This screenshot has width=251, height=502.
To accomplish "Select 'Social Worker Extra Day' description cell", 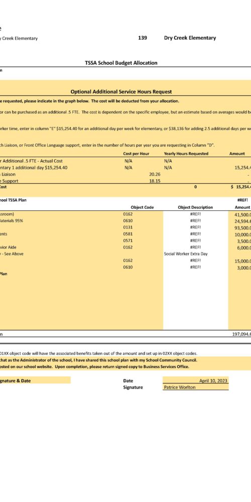I will [186, 254].
